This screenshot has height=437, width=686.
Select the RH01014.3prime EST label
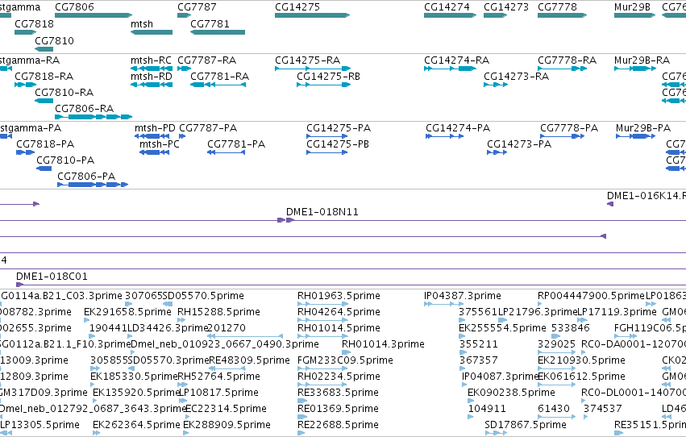383,344
